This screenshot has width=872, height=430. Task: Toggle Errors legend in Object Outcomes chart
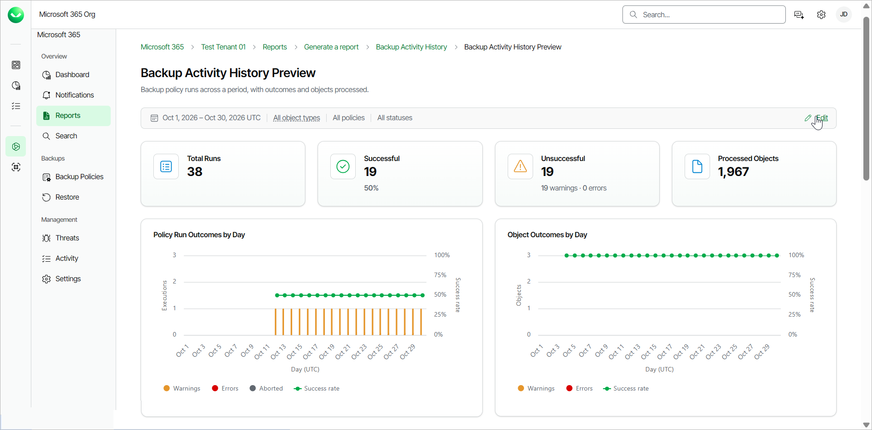coord(579,389)
